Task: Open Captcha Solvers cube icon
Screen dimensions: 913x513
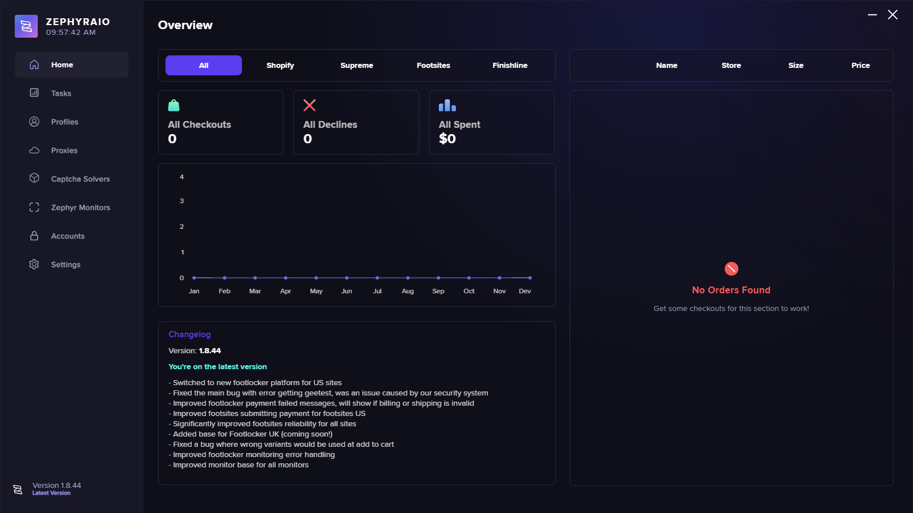Action: coord(34,178)
